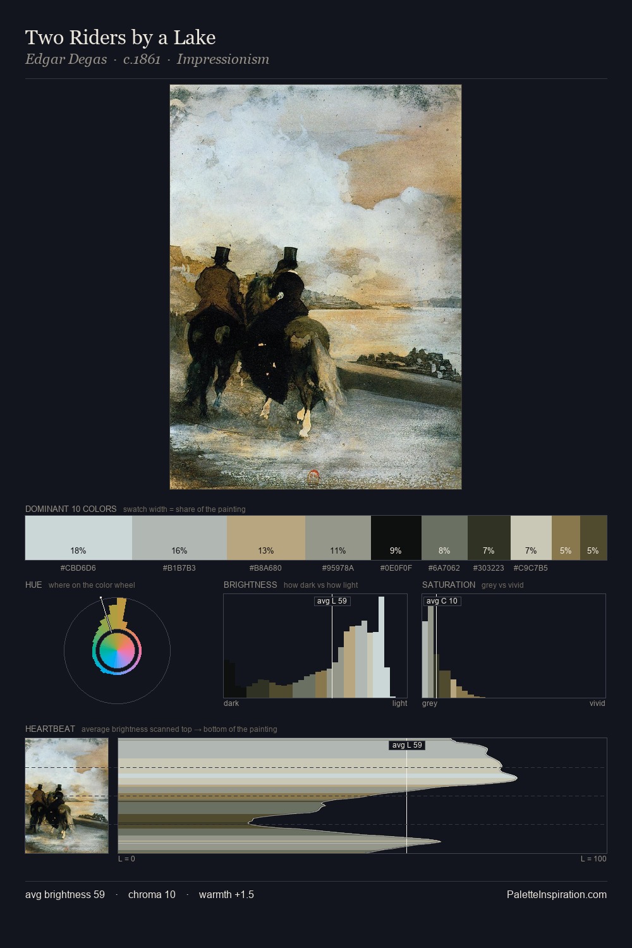Click the #B8A680 hex code
The image size is (632, 948).
[x=266, y=568]
